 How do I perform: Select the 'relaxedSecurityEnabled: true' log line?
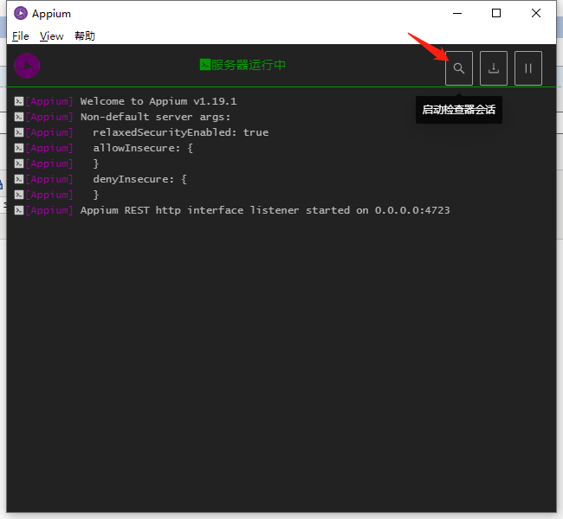(x=181, y=132)
